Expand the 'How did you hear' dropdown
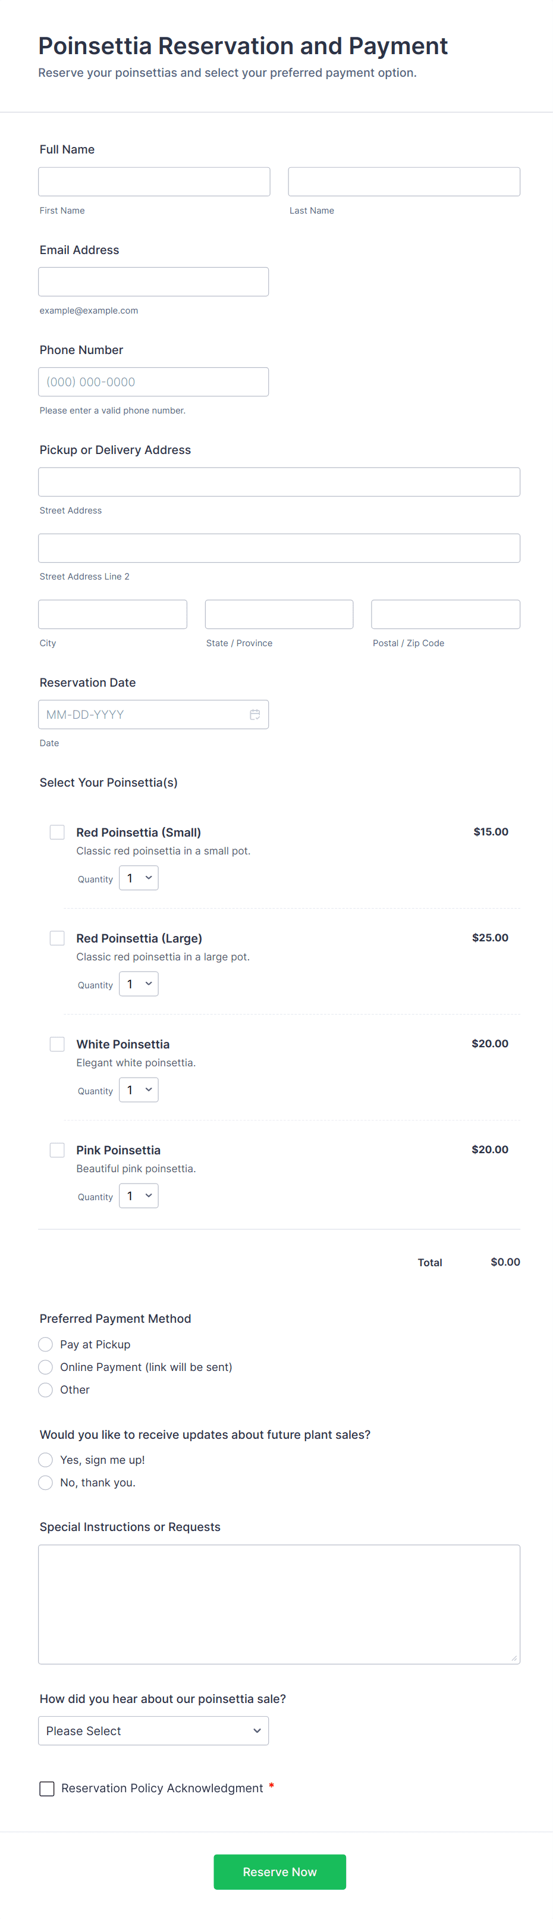 click(x=153, y=1730)
